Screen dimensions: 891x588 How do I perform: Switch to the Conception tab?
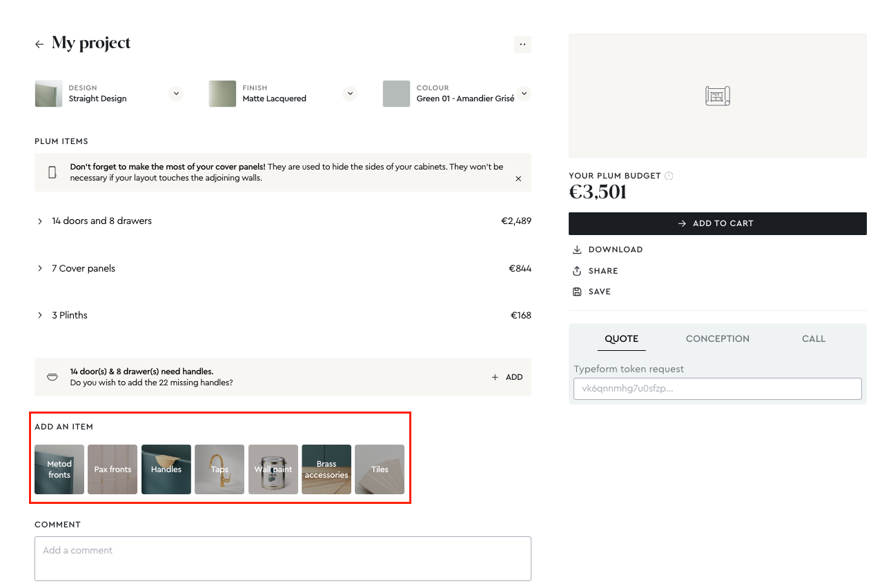pyautogui.click(x=717, y=338)
